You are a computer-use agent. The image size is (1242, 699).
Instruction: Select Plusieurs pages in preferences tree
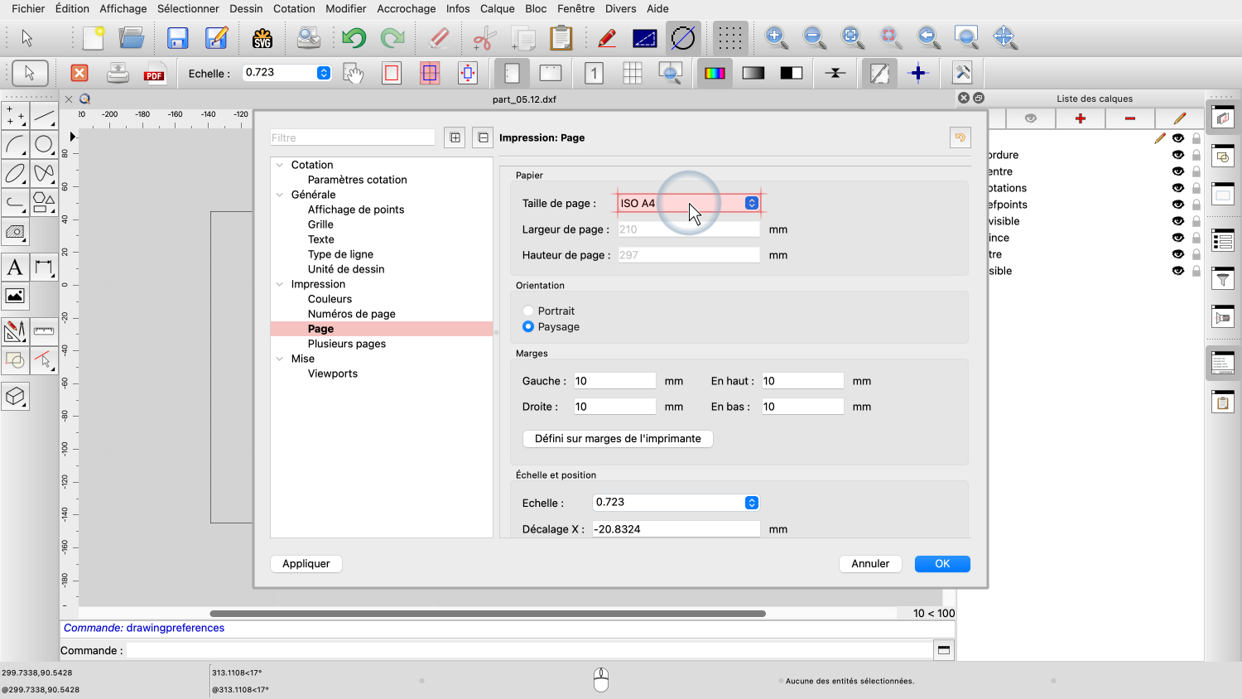point(346,344)
